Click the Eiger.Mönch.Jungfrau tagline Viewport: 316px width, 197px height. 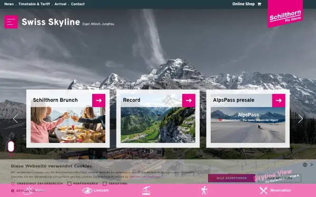(98, 24)
